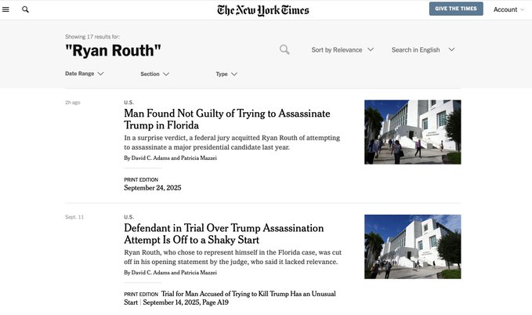Open the Type filter
This screenshot has width=532, height=315.
point(226,74)
